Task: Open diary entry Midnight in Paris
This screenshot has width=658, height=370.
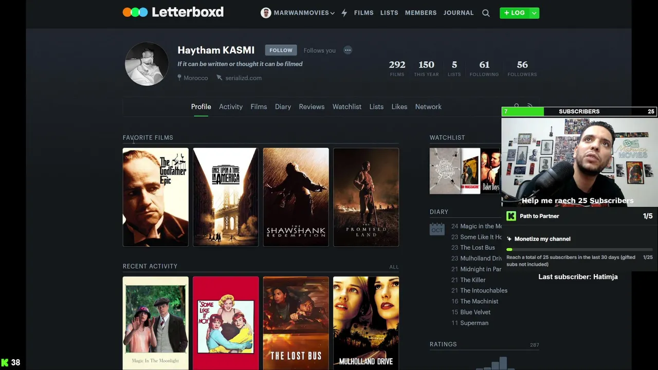Action: (x=481, y=269)
